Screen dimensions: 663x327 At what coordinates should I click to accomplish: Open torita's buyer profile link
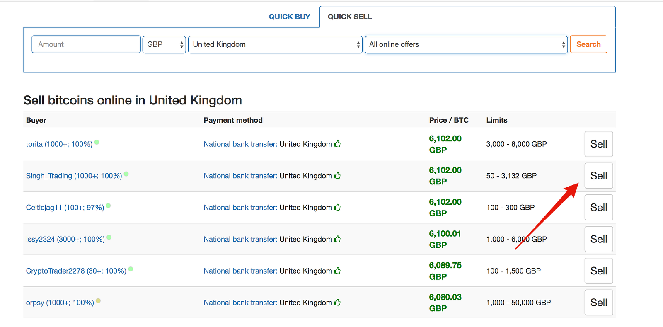(x=59, y=144)
